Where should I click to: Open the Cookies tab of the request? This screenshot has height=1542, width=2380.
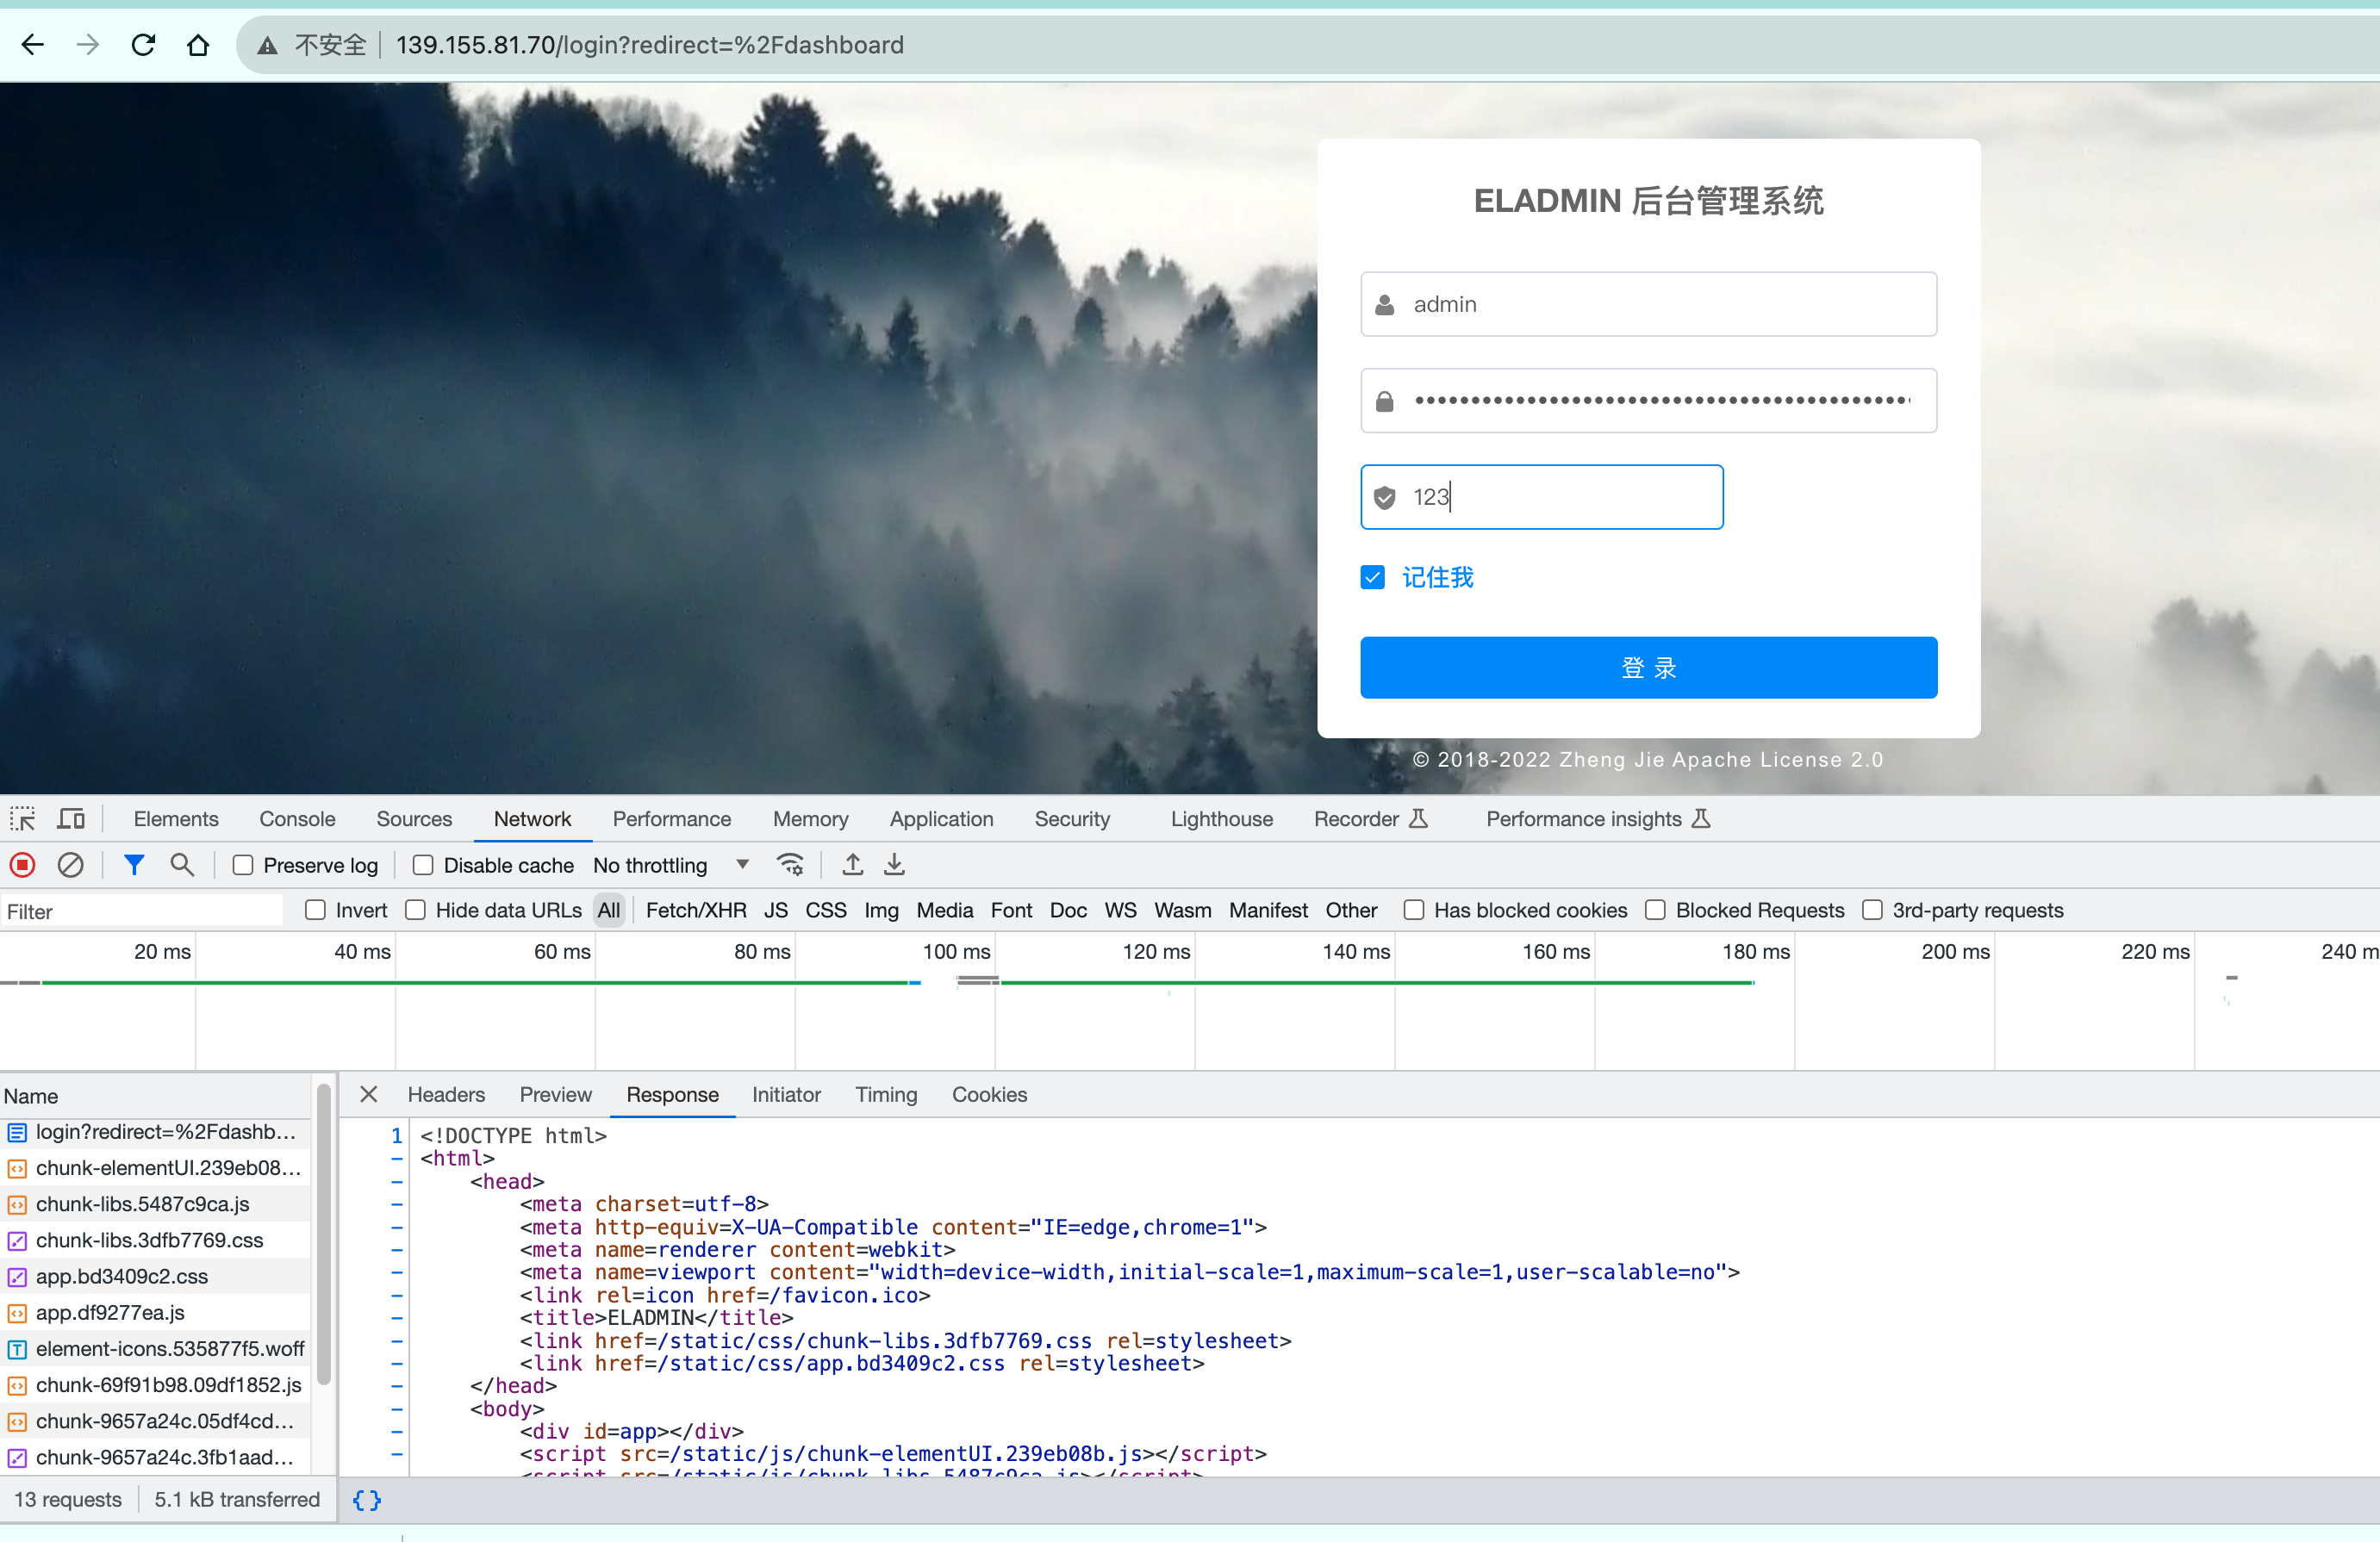pyautogui.click(x=989, y=1094)
